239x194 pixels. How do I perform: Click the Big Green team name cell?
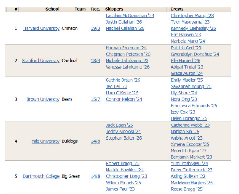click(x=71, y=176)
